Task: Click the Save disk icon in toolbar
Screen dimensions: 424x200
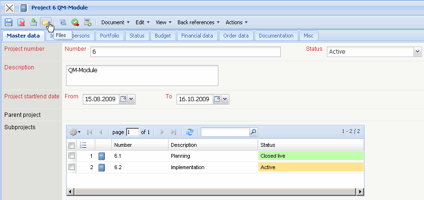Action: coord(9,22)
